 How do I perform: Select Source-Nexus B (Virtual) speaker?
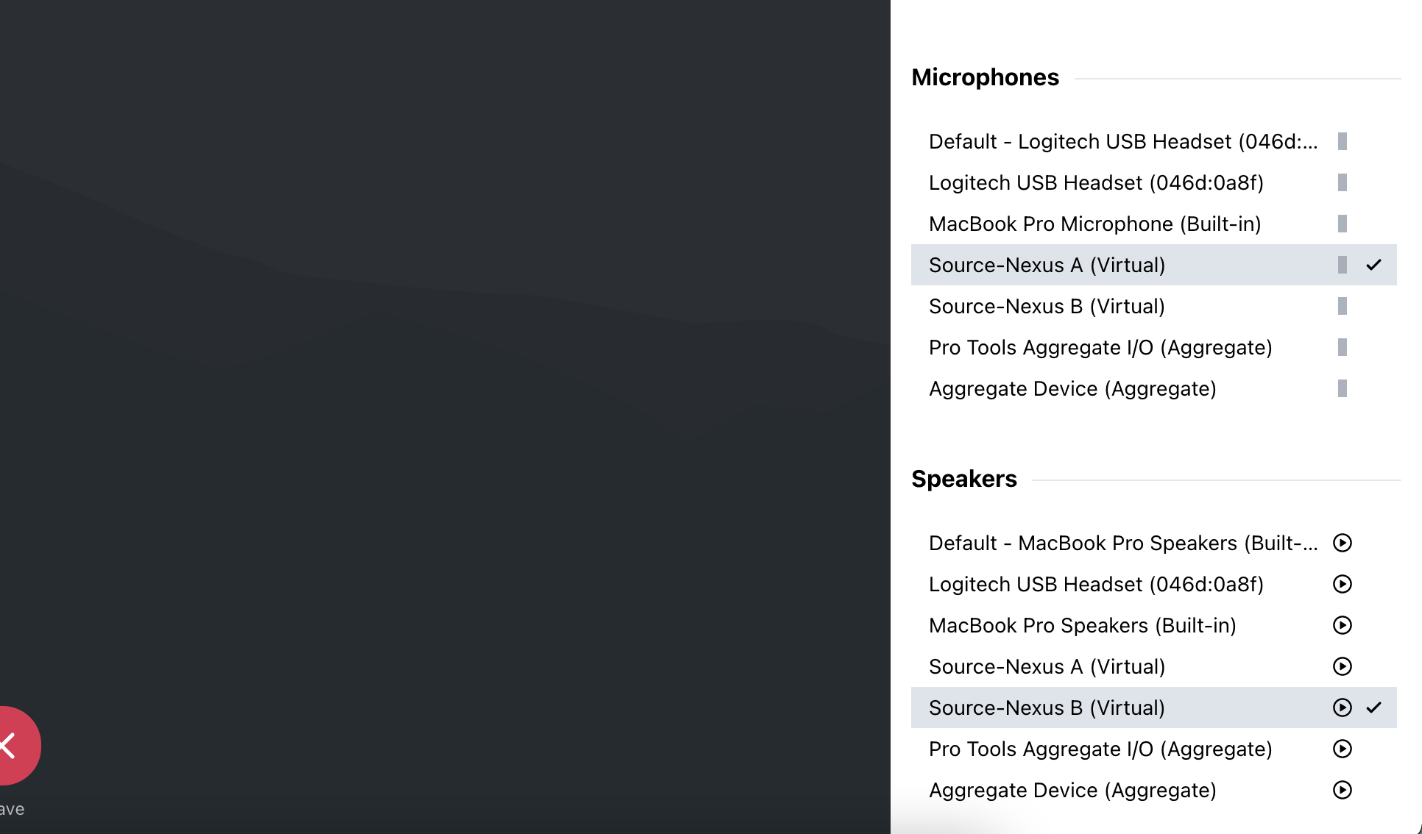pos(1047,708)
